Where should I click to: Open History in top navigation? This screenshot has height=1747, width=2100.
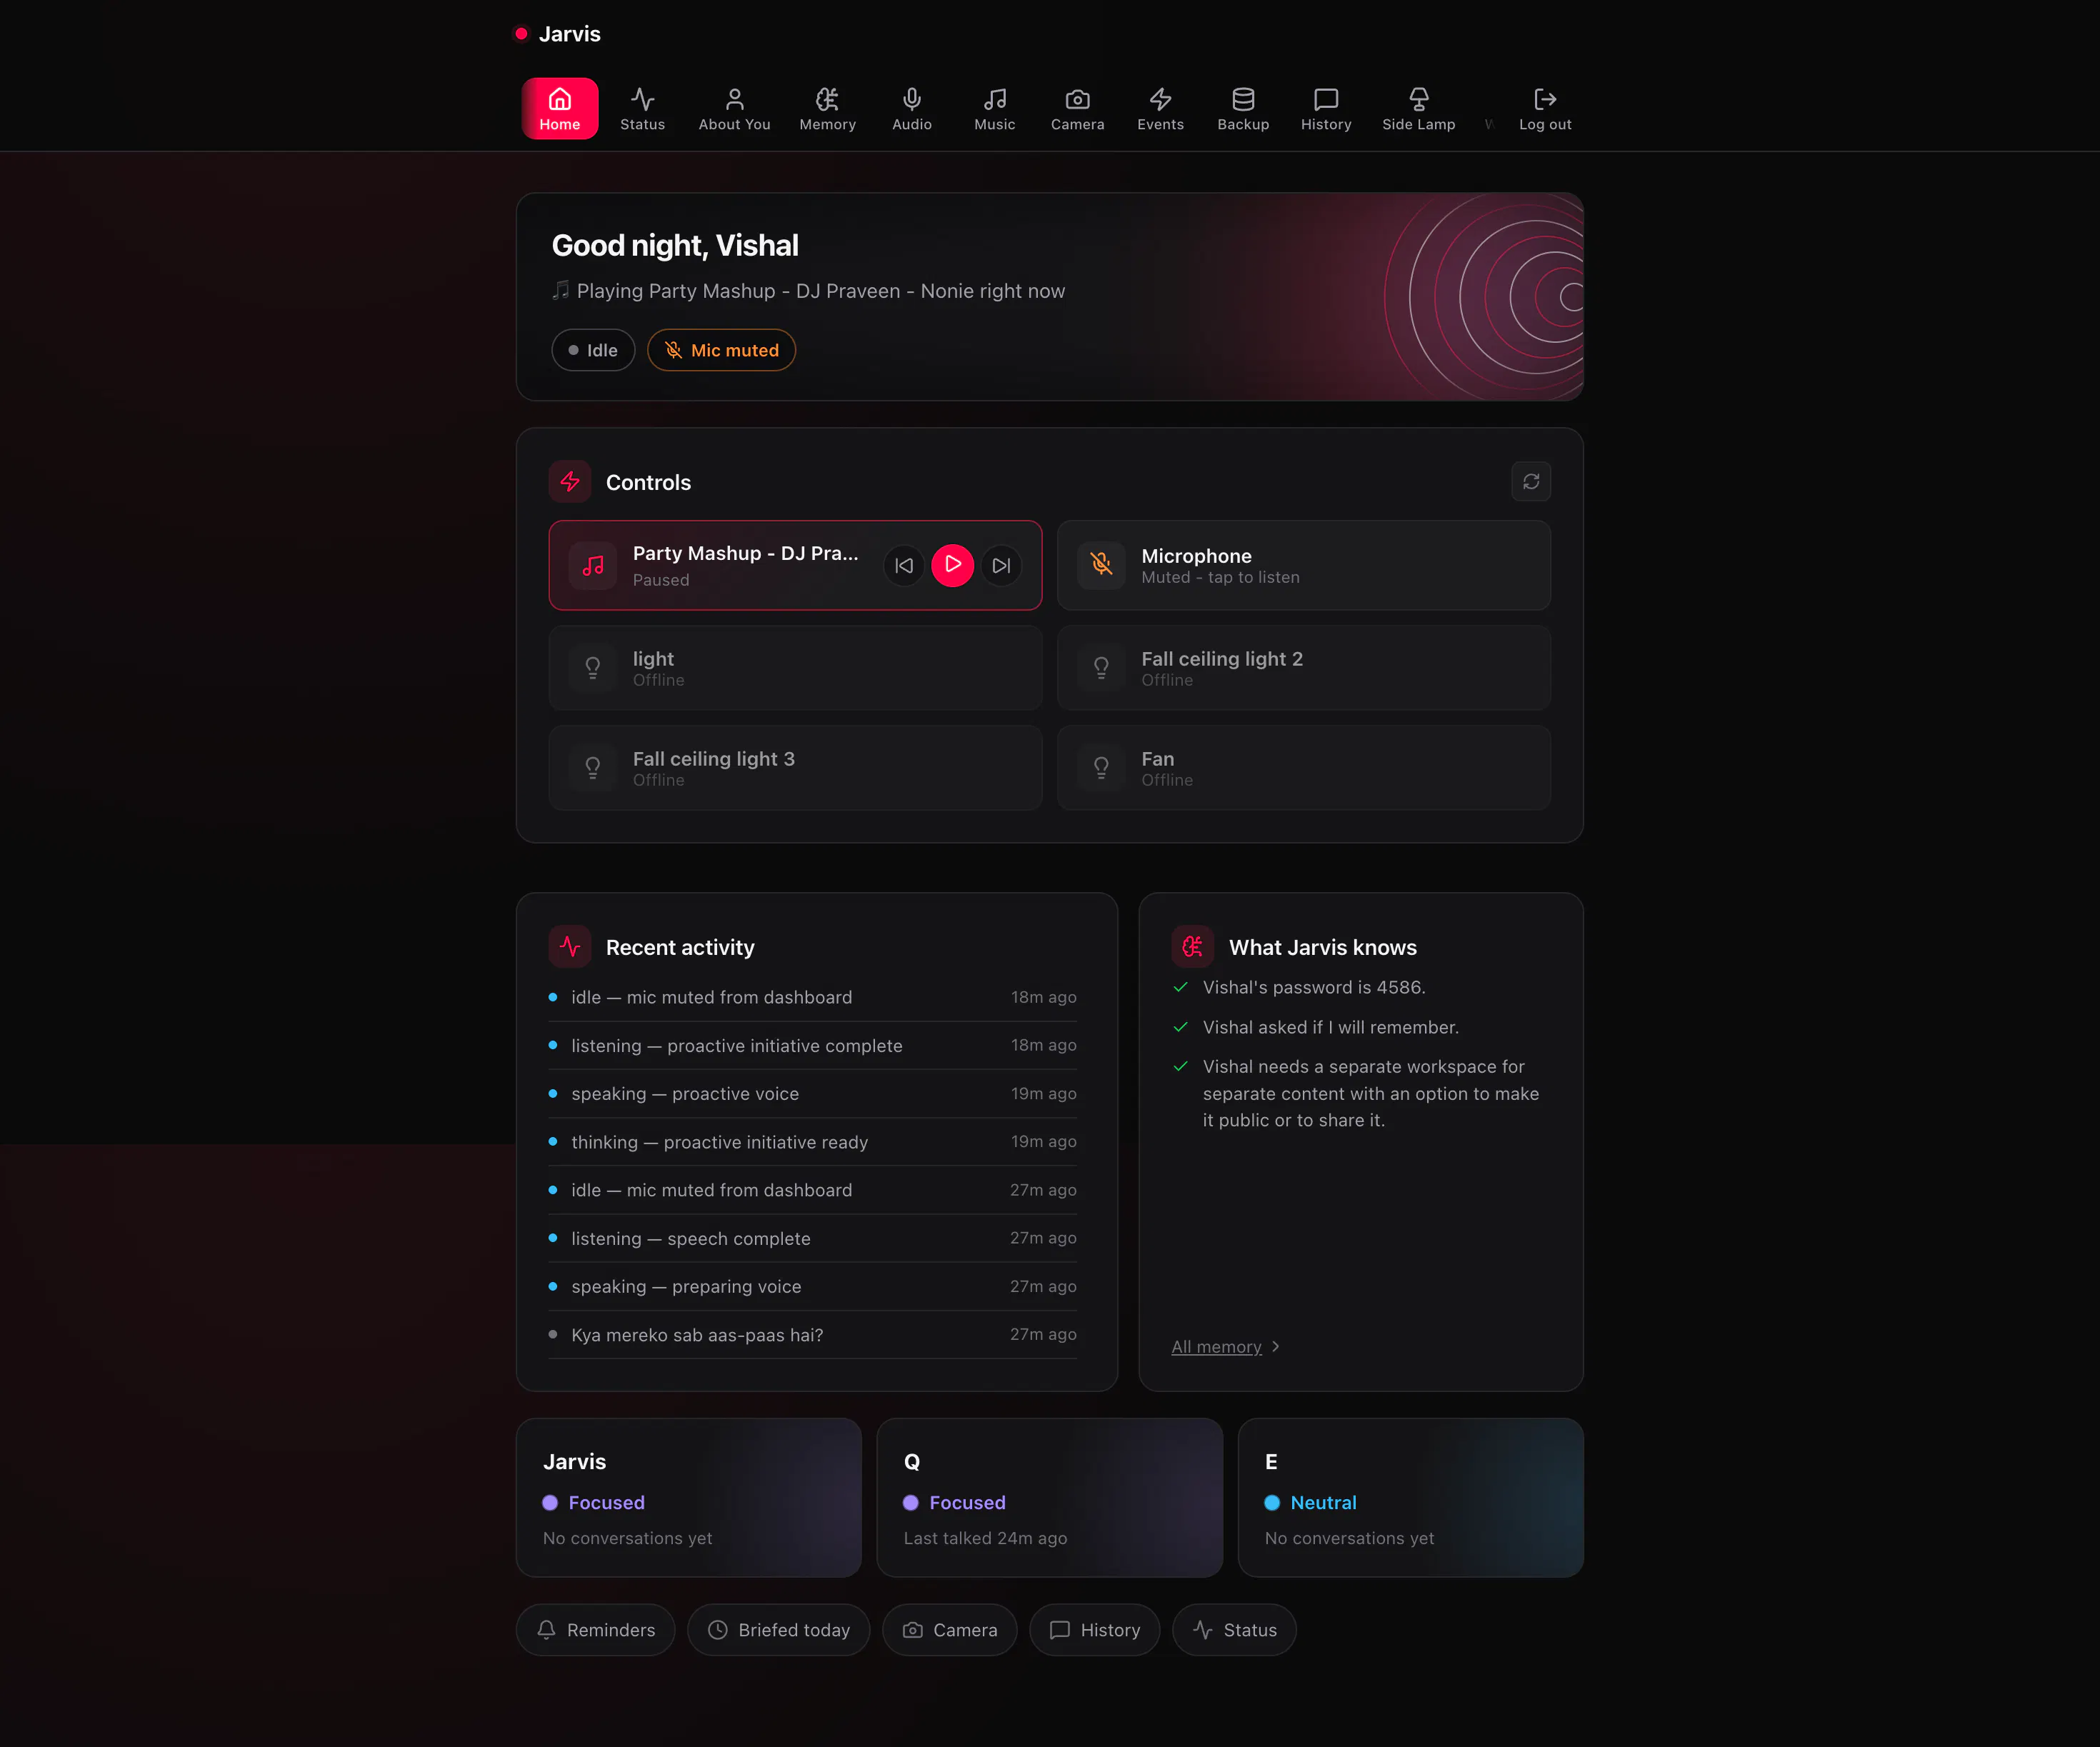tap(1326, 108)
